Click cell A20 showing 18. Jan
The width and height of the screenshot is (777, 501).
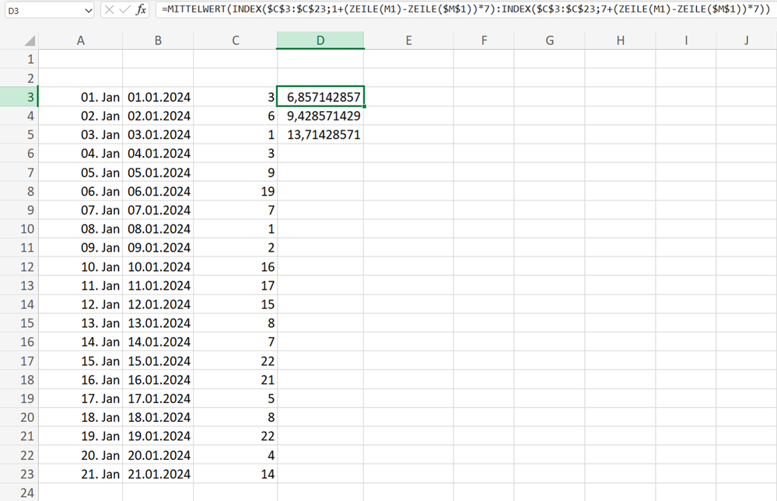tap(81, 417)
